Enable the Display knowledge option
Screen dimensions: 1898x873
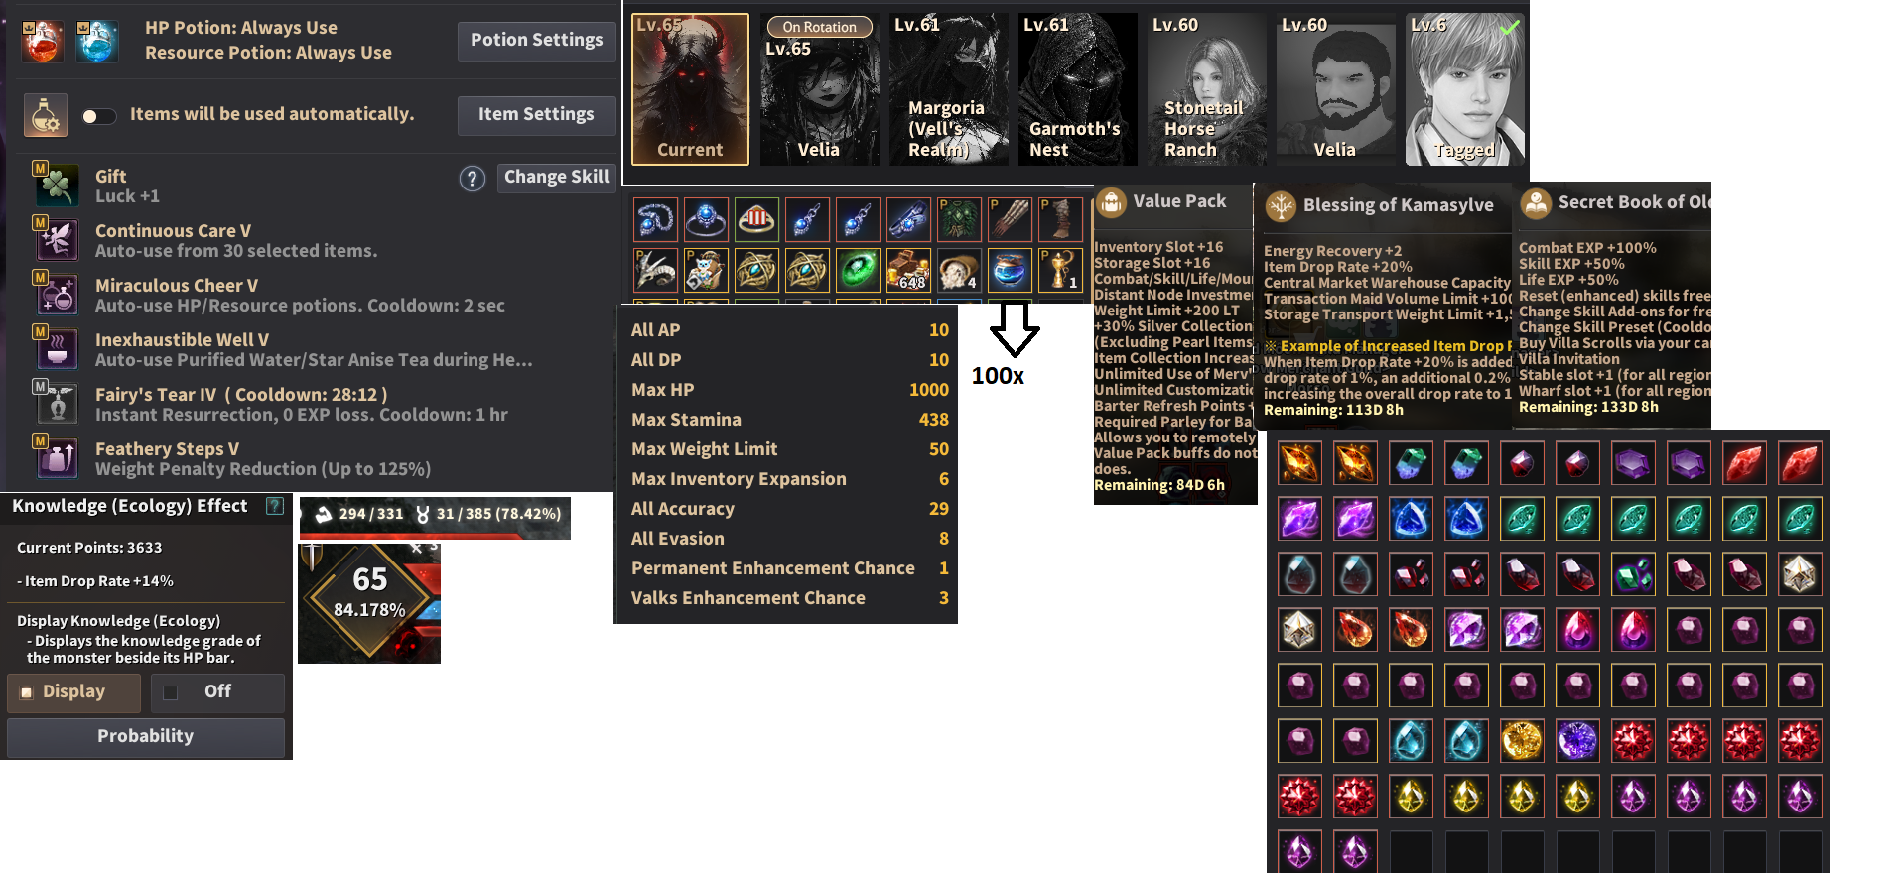(x=73, y=692)
